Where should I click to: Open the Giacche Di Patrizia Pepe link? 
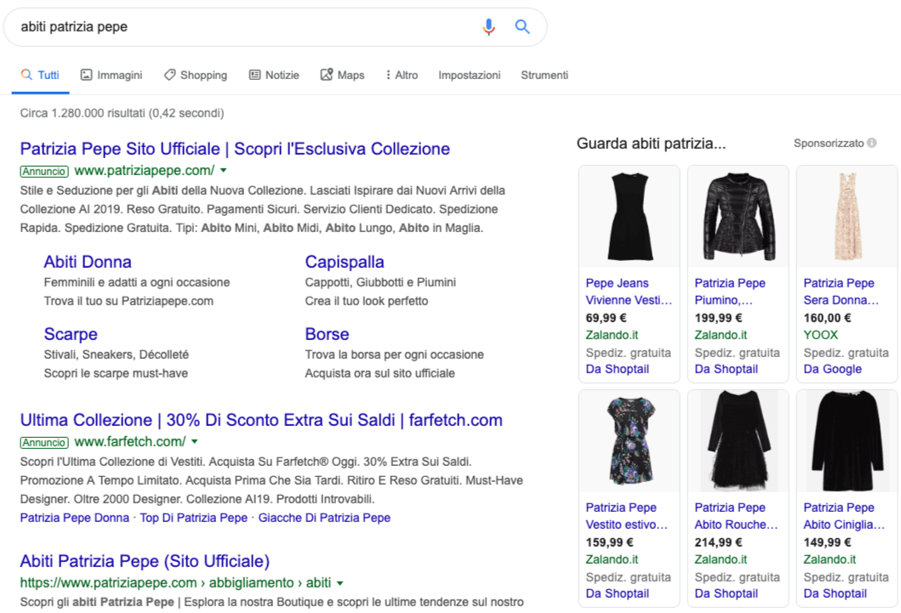point(324,518)
